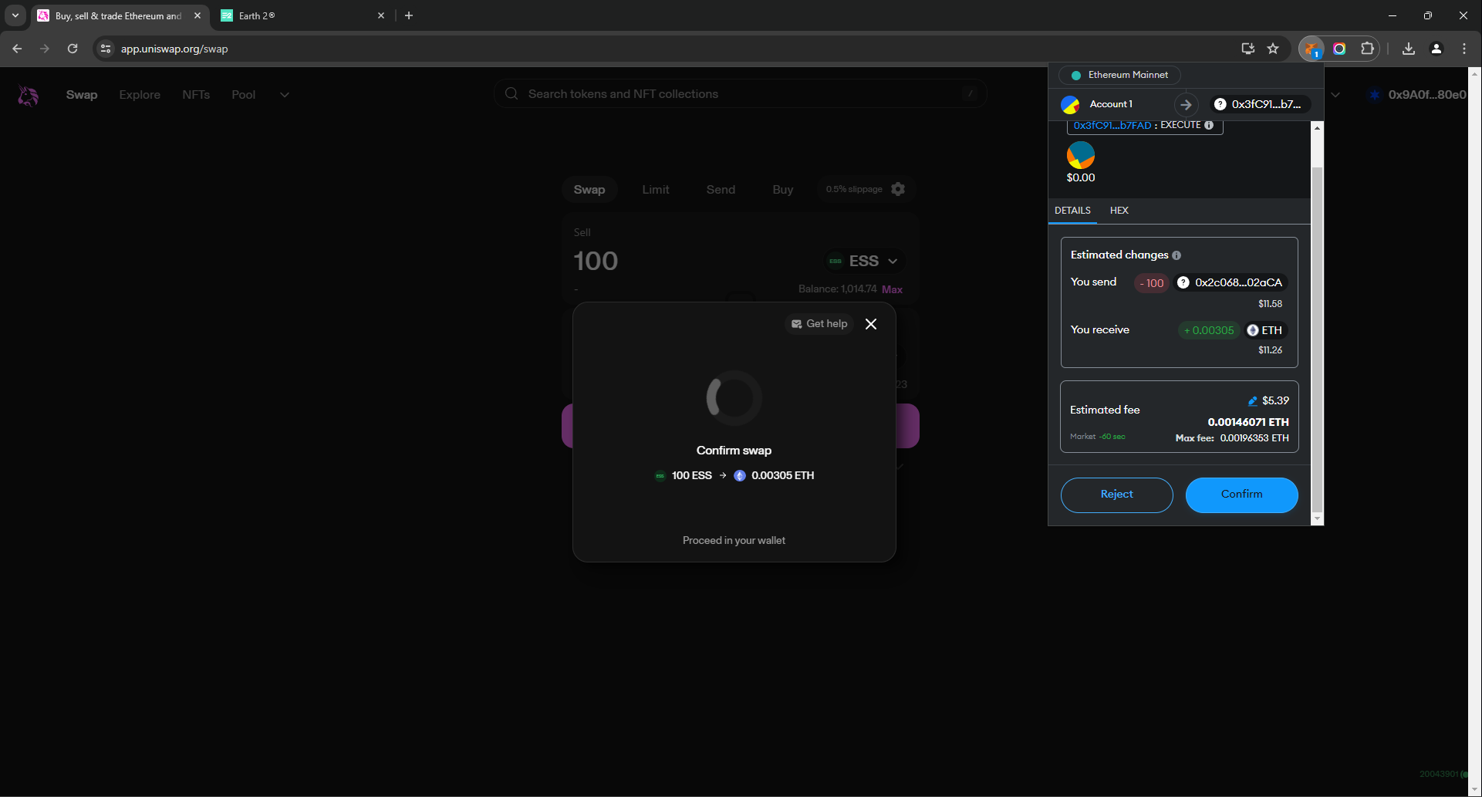The image size is (1482, 797).
Task: Click the 0x2c068...02aCA token address chip
Action: pos(1230,283)
